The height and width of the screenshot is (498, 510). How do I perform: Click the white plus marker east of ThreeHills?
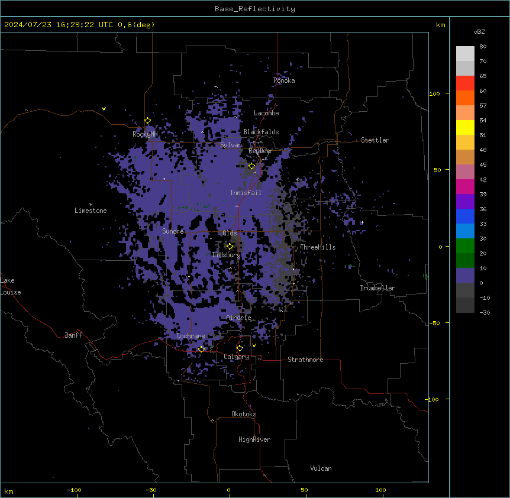(x=362, y=222)
